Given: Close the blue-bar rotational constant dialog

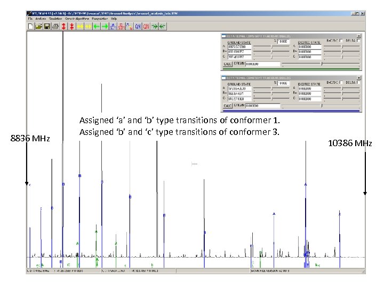Looking at the screenshot, I should 359,78.
